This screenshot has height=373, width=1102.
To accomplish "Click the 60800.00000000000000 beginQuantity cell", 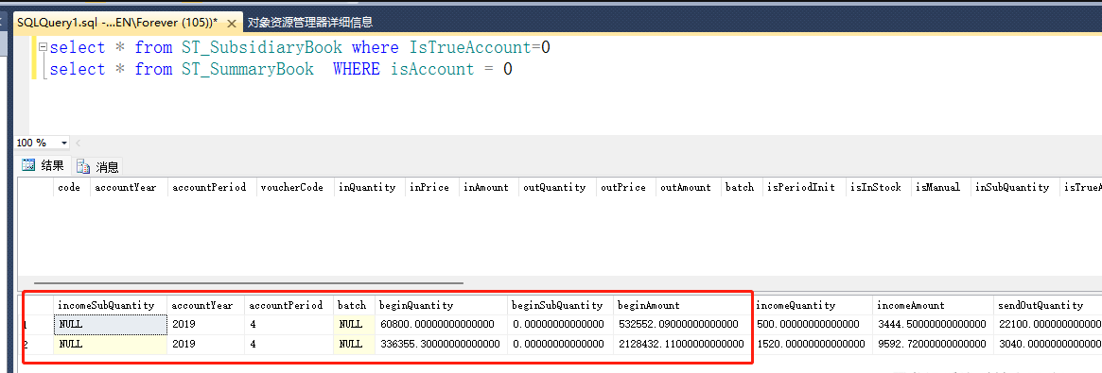I will (x=442, y=325).
